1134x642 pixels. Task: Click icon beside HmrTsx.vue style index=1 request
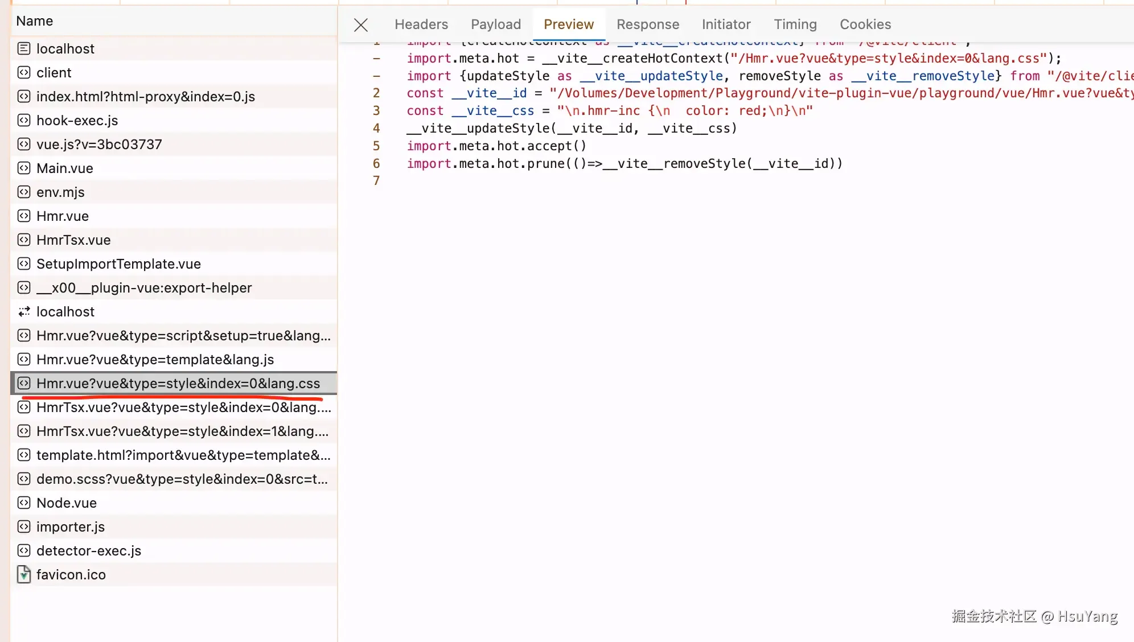24,431
